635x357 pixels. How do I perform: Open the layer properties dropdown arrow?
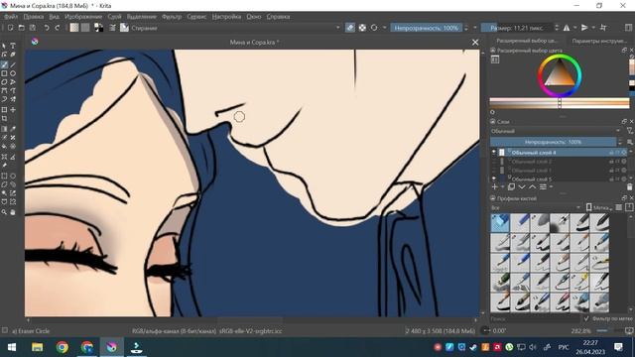pos(551,186)
